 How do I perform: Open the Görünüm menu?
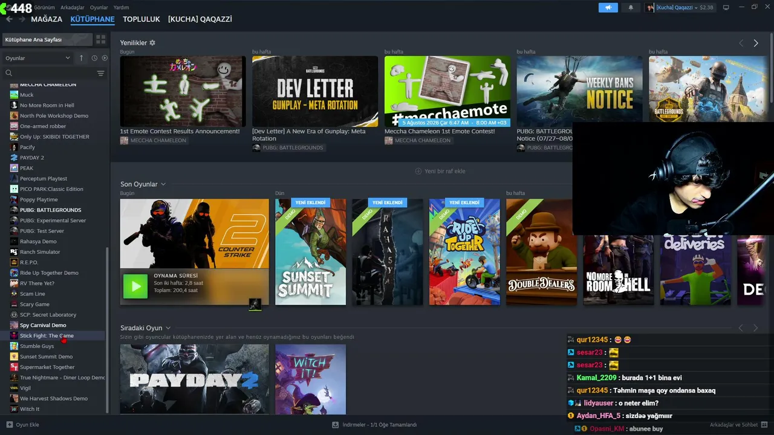(44, 7)
